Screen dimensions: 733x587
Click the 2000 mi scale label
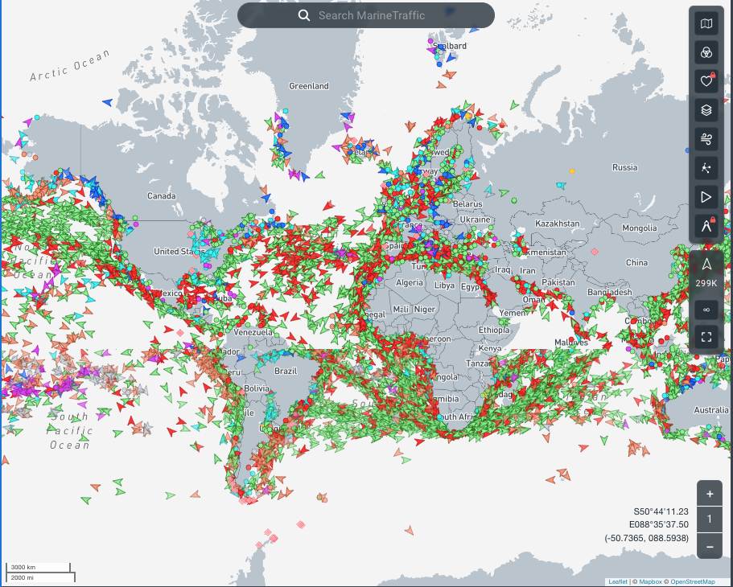(x=23, y=577)
